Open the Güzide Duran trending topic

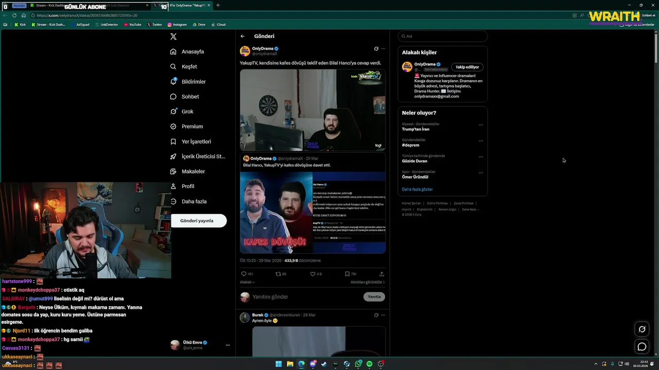[414, 161]
